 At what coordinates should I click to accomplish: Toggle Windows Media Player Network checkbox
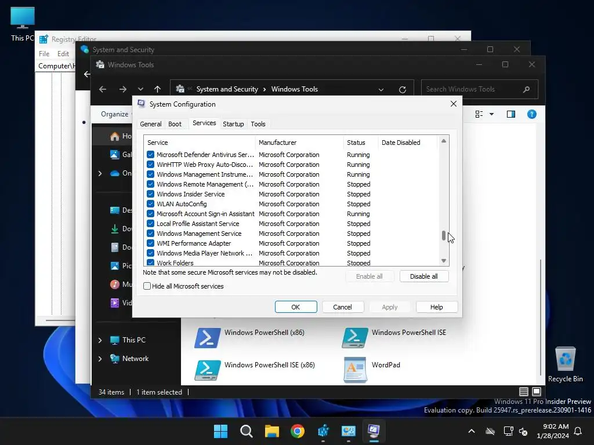(150, 253)
